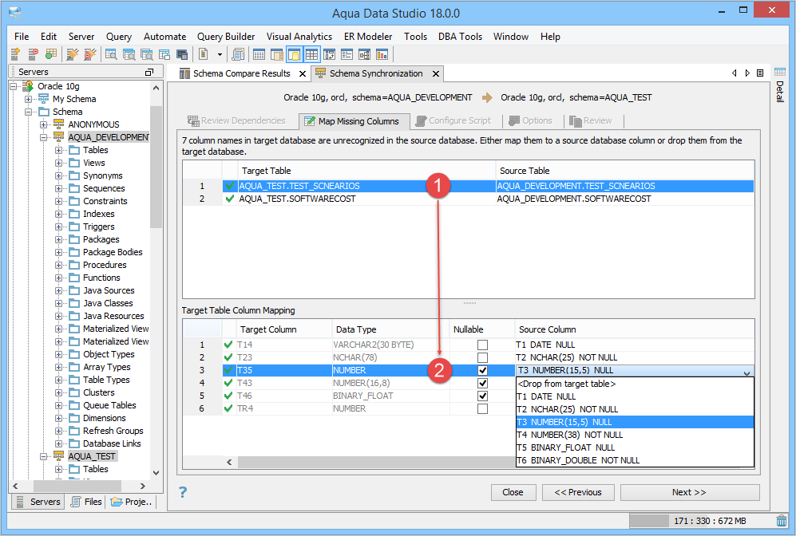Viewport: 796px width, 536px height.
Task: Toggle Nullable checkbox for T14 row
Action: [x=482, y=345]
